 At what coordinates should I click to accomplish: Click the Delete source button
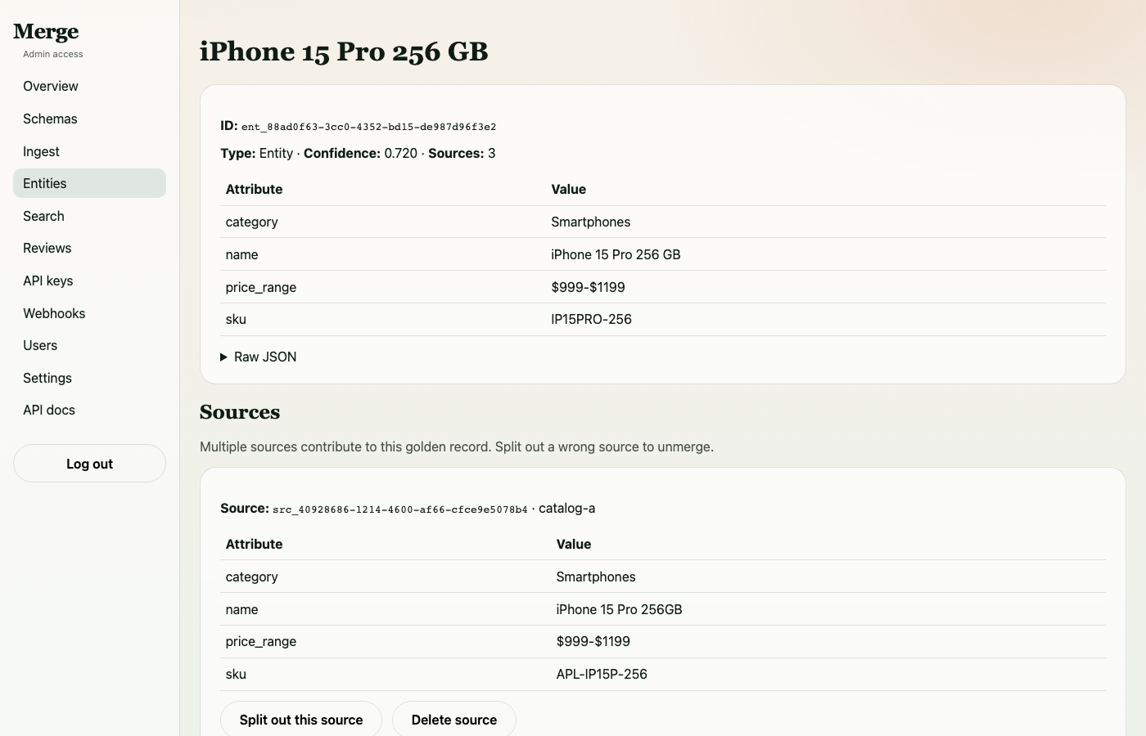point(454,720)
